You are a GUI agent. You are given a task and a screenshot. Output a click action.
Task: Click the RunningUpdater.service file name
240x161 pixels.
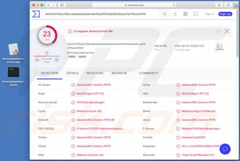pyautogui.click(x=81, y=53)
